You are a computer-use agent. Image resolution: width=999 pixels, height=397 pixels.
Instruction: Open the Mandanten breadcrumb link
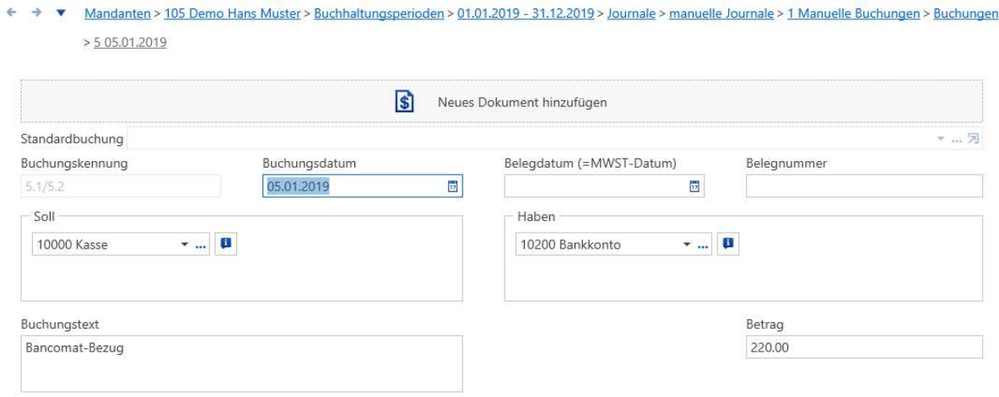(117, 13)
